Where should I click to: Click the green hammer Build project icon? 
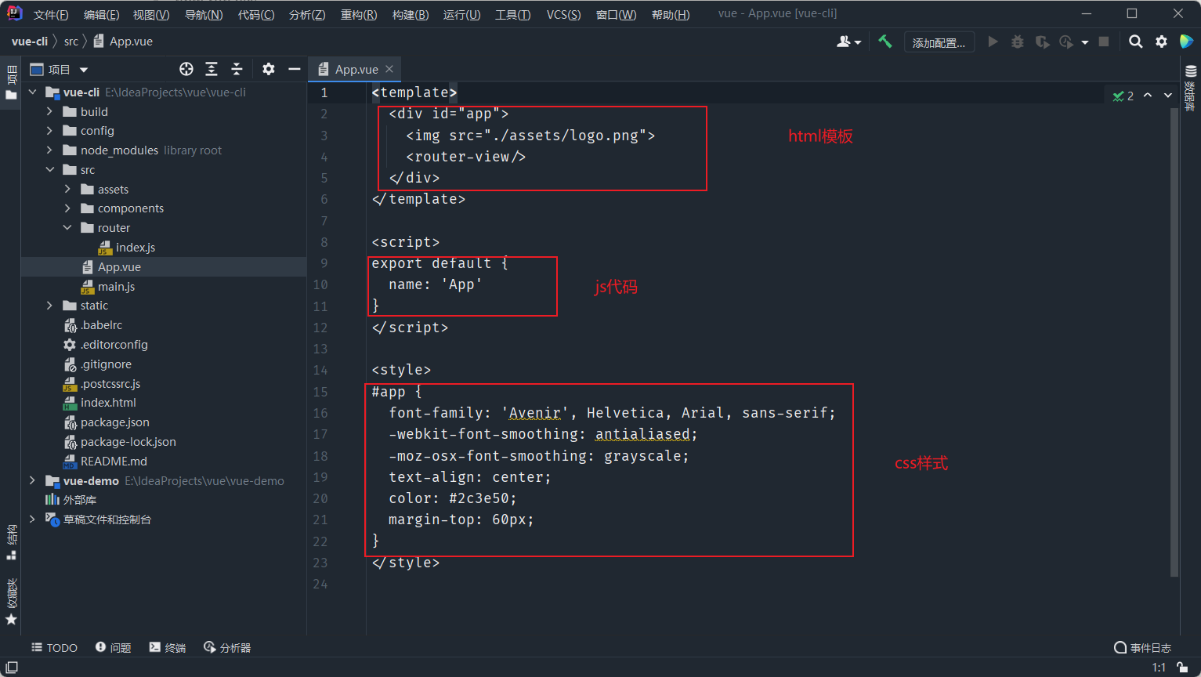(x=884, y=42)
